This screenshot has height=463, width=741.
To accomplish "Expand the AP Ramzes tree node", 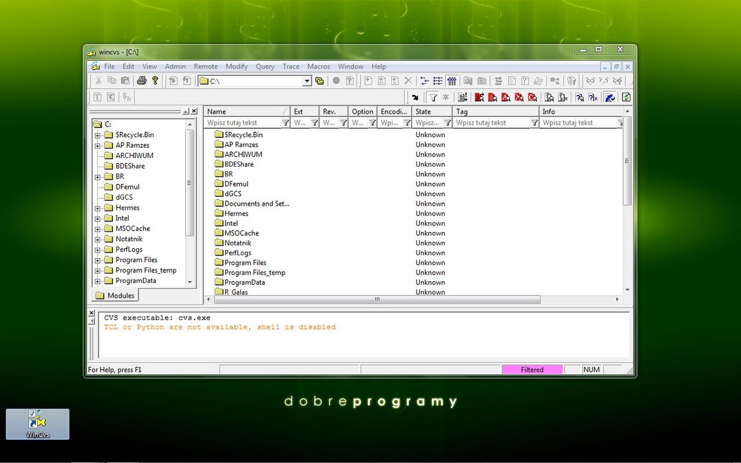I will click(98, 145).
